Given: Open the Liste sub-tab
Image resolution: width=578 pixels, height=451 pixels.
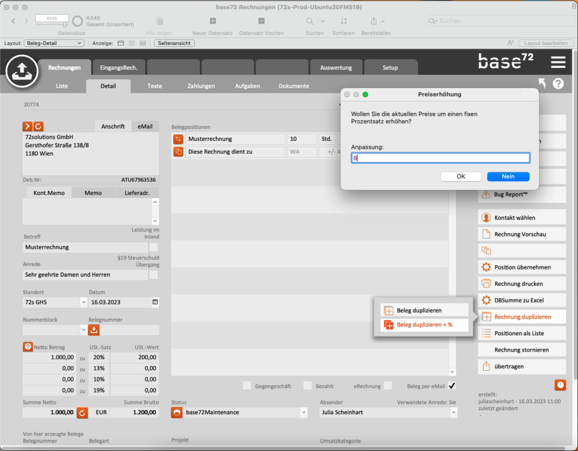Looking at the screenshot, I should point(62,86).
